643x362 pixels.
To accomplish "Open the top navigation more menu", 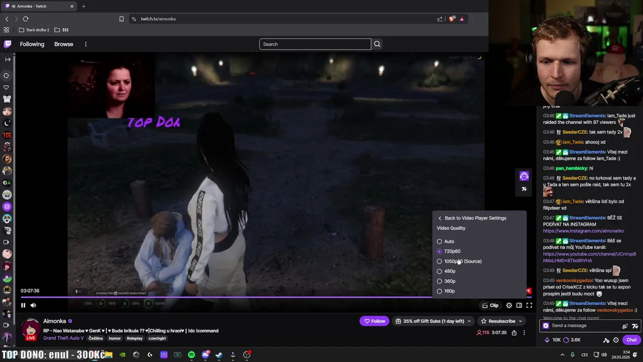I will tap(85, 44).
